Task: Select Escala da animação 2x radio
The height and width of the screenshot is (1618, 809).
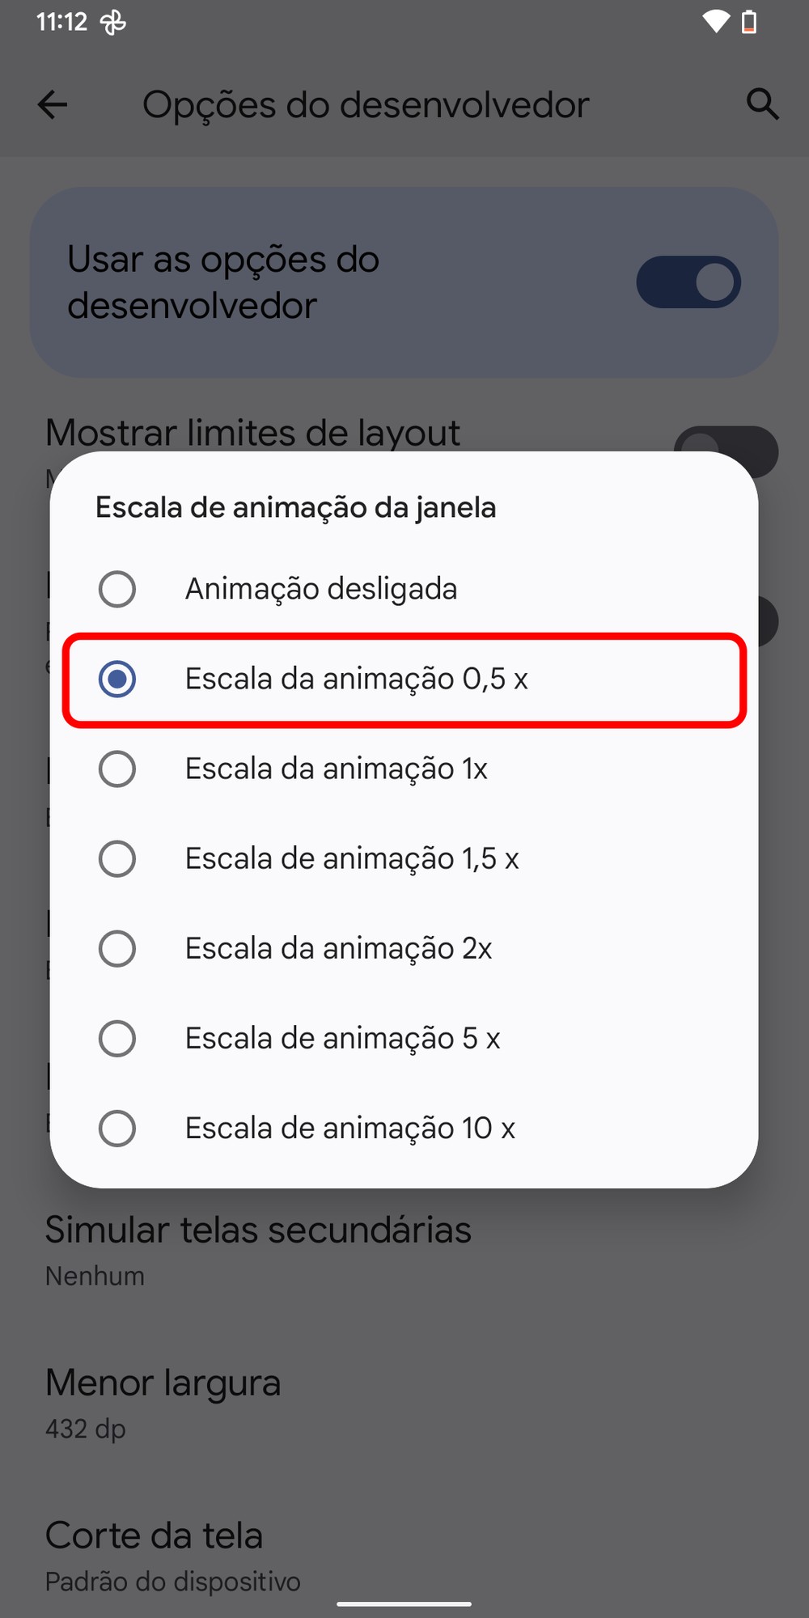Action: click(117, 948)
